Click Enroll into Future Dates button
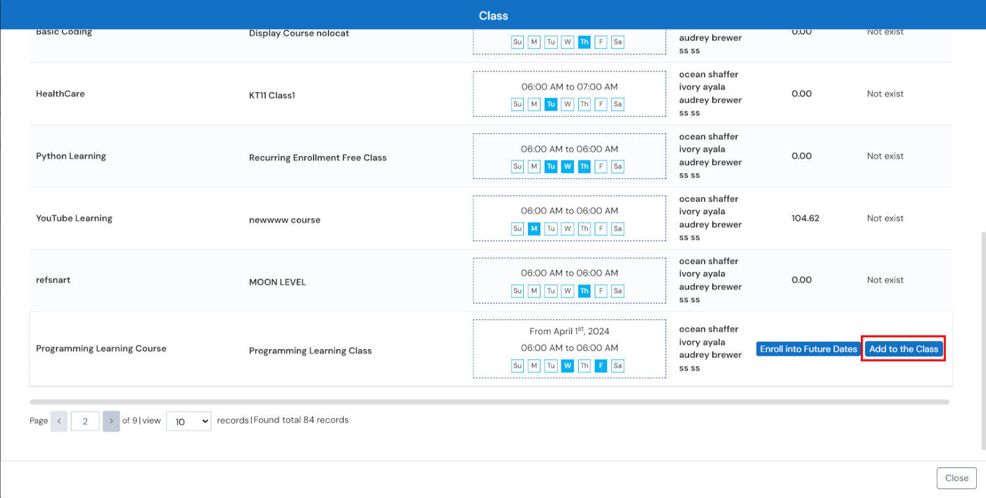This screenshot has width=986, height=498. tap(808, 349)
